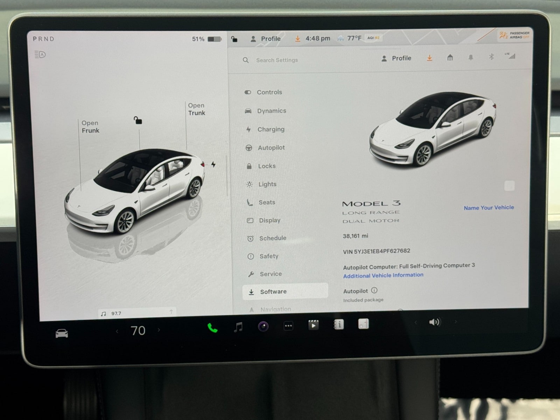
Task: Open the Theater app icon
Action: (x=313, y=325)
